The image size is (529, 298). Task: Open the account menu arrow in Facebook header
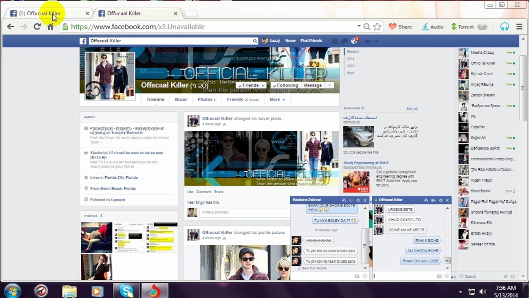pyautogui.click(x=377, y=41)
